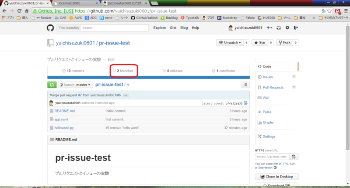Toggle the file list view icon button
This screenshot has width=350, height=188.
pyautogui.click(x=245, y=85)
